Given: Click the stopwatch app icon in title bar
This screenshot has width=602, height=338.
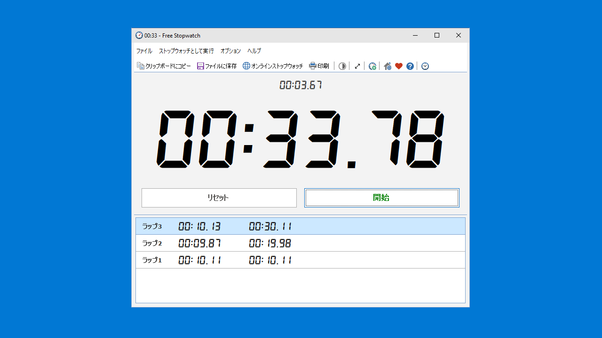Looking at the screenshot, I should click(139, 35).
